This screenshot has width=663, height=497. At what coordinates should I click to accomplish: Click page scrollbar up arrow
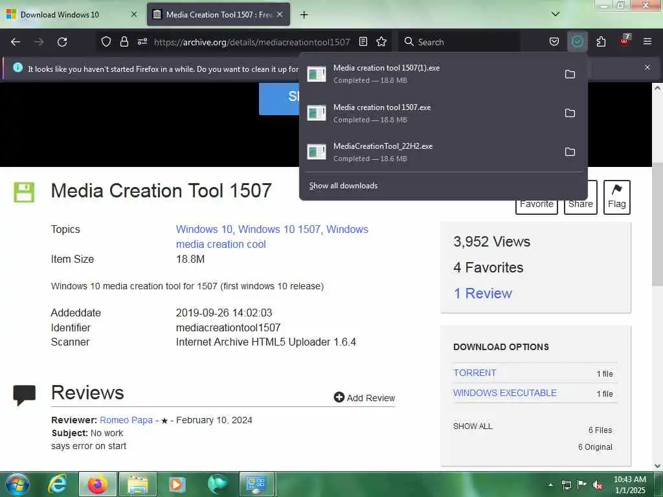(657, 88)
